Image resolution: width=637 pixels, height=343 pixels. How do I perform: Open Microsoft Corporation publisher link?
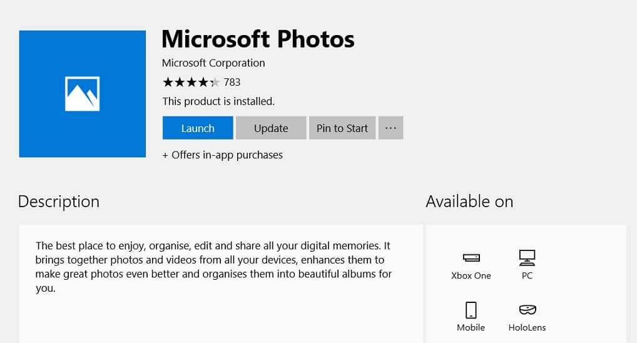pos(213,63)
